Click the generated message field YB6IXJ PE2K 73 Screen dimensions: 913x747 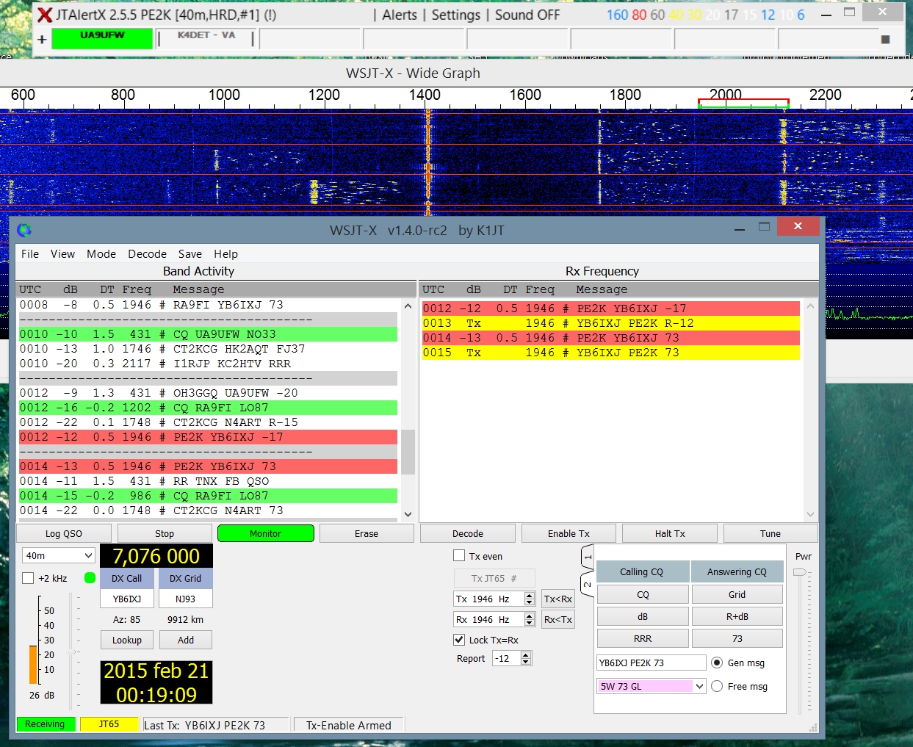[x=652, y=663]
